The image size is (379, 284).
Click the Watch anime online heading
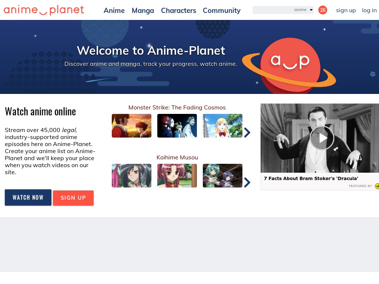click(x=40, y=112)
